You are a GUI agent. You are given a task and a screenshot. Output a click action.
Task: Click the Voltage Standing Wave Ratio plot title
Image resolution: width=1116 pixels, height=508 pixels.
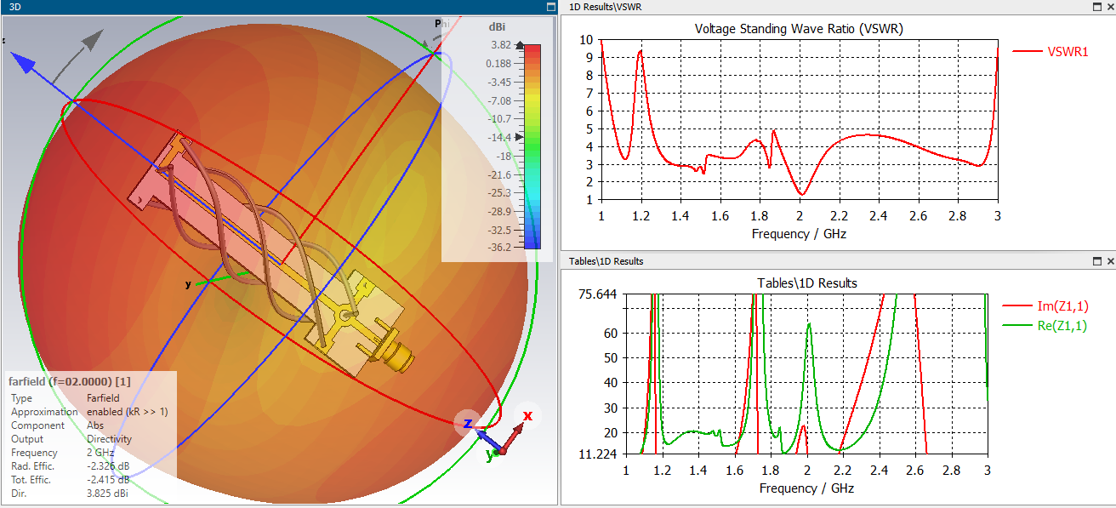[x=799, y=28]
